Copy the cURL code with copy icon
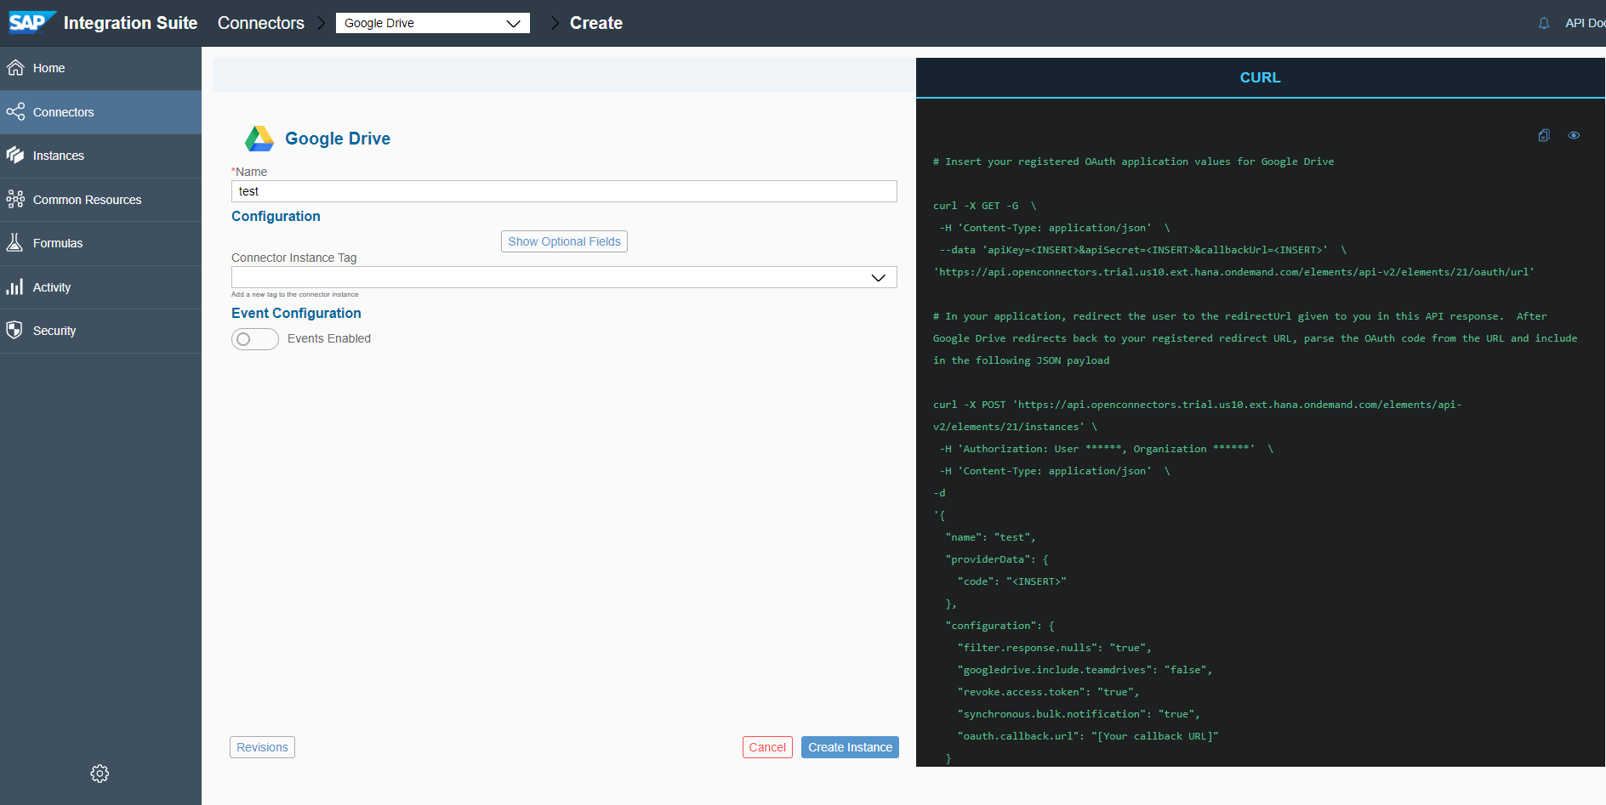This screenshot has height=805, width=1606. (1544, 135)
